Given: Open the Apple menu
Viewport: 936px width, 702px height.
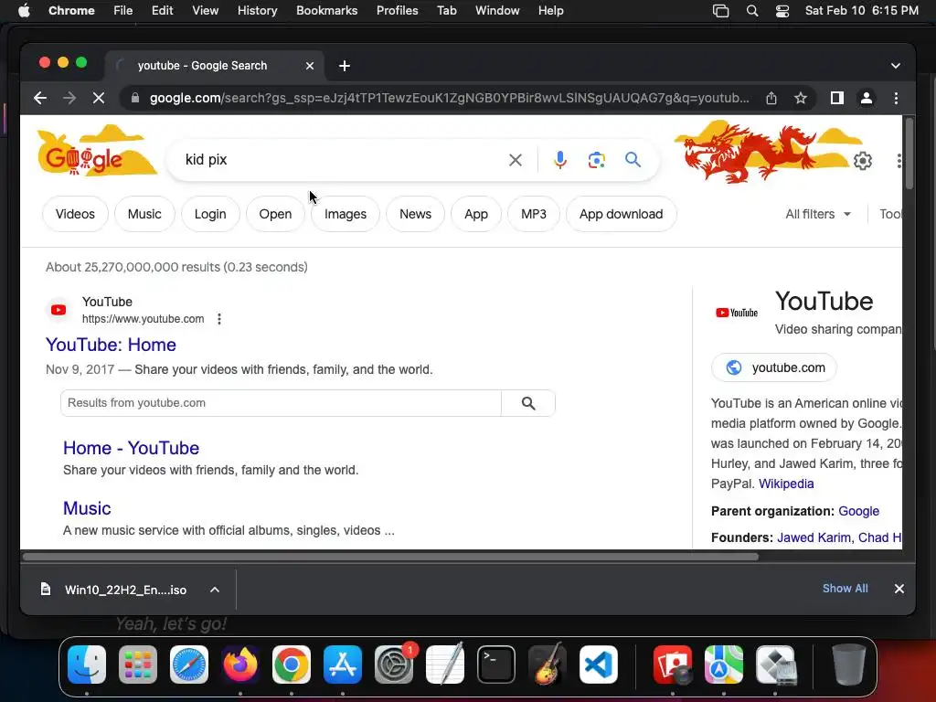Looking at the screenshot, I should coord(24,11).
